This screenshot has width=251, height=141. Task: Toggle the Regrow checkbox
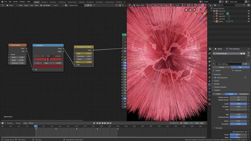click(214, 70)
